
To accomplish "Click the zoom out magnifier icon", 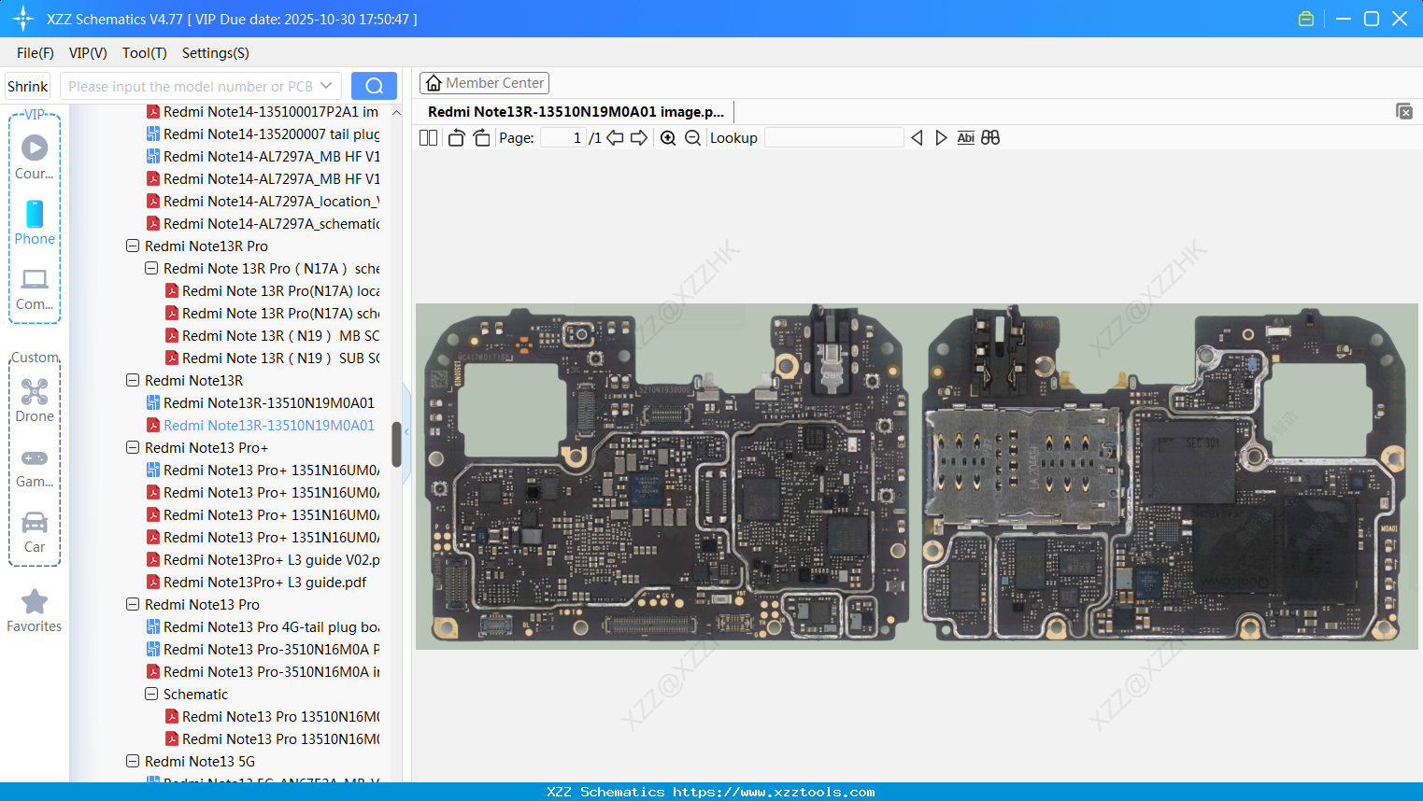I will tap(692, 138).
